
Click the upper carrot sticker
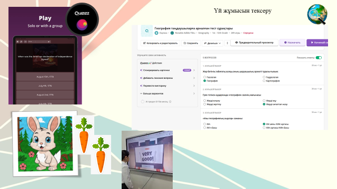coord(84,135)
